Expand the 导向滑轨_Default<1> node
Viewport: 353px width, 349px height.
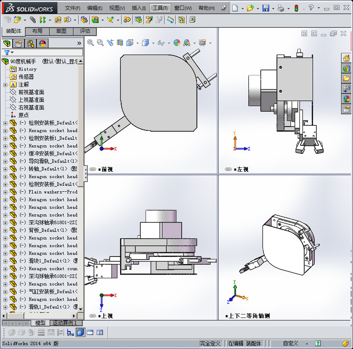point(5,162)
